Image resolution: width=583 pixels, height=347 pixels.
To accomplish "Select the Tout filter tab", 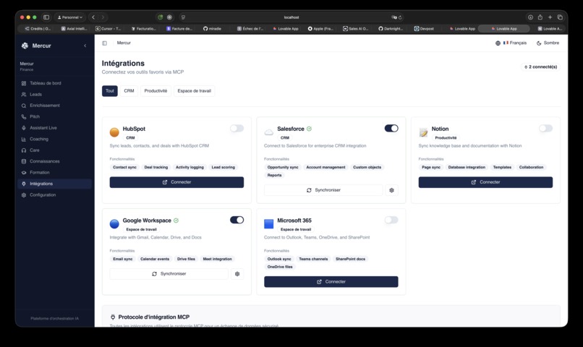I will point(110,91).
